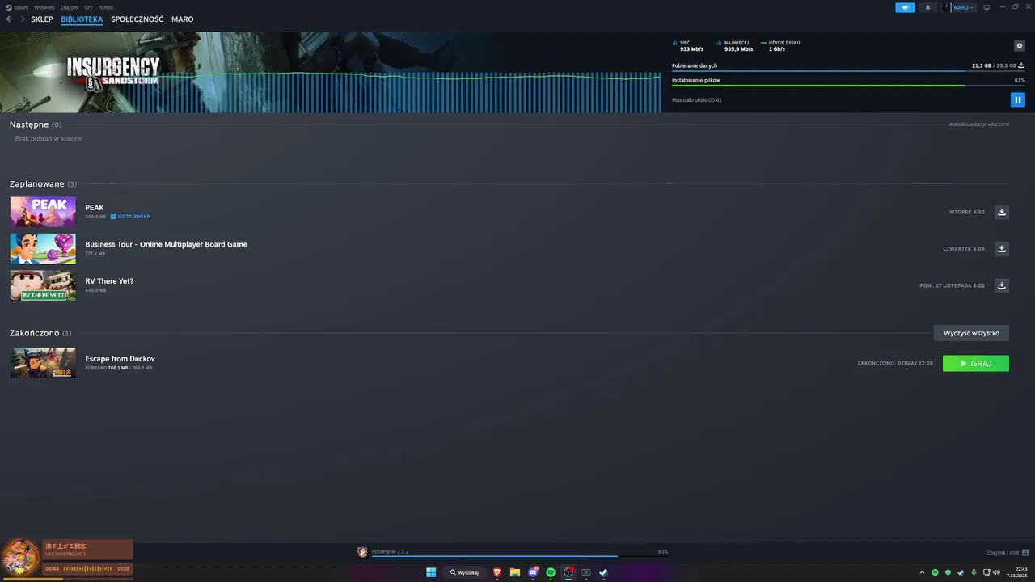The height and width of the screenshot is (582, 1035).
Task: Open the SPOŁECZNOŚĆ tab
Action: point(137,19)
